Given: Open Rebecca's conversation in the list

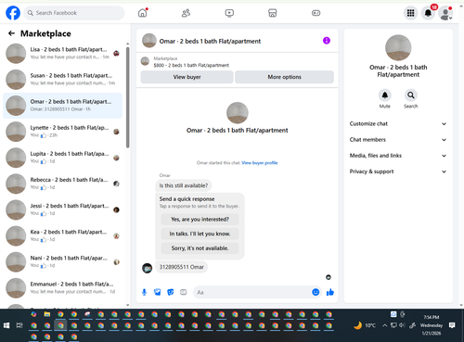Looking at the screenshot, I should pyautogui.click(x=62, y=184).
